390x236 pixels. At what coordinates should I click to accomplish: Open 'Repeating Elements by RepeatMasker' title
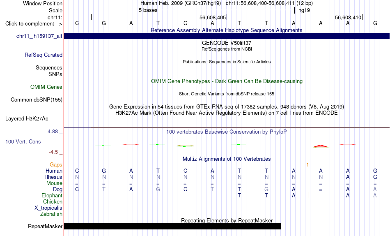227,220
